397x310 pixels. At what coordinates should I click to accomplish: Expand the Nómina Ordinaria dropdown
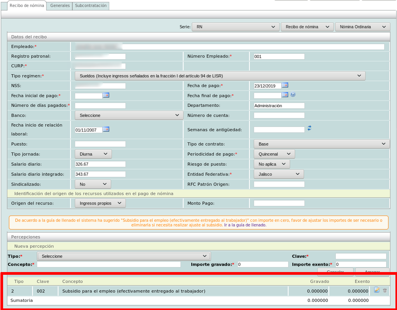tap(363, 27)
